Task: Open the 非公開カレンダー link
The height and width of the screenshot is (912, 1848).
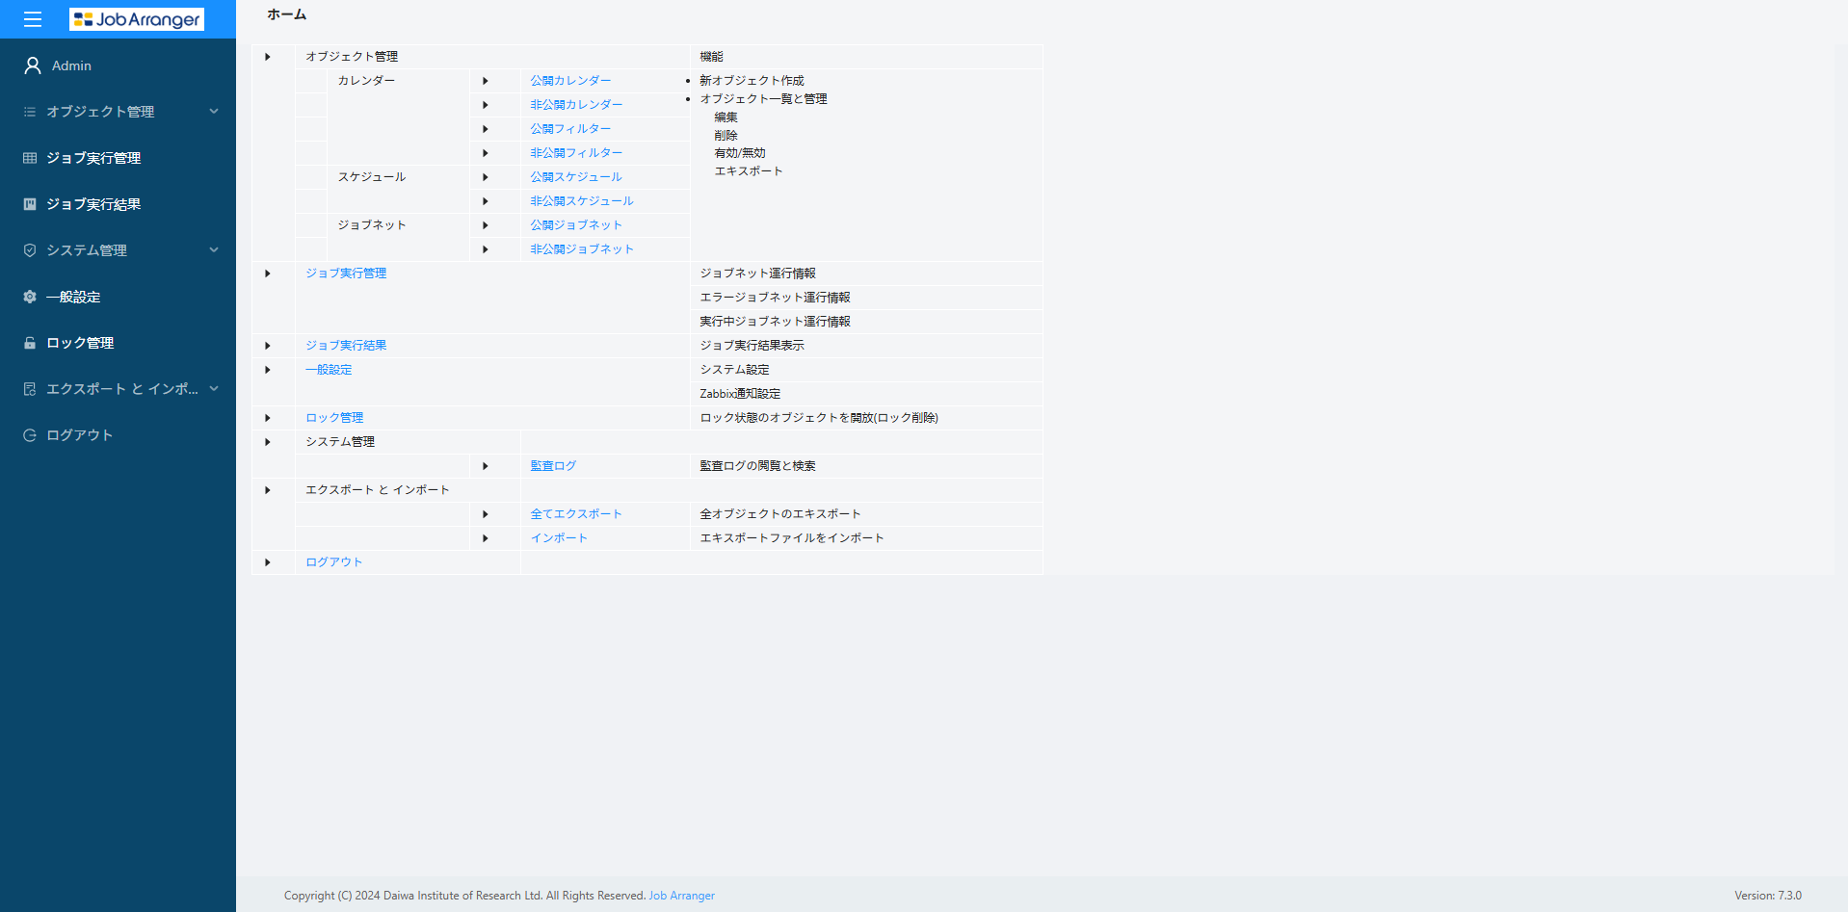Action: tap(576, 105)
